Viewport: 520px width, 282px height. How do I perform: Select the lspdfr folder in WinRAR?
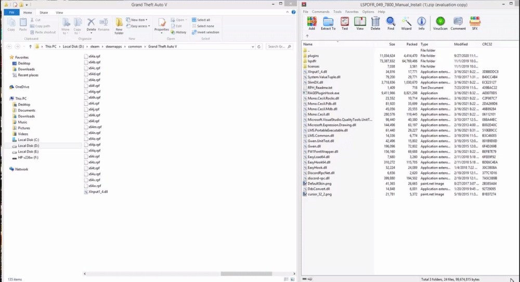(x=309, y=61)
